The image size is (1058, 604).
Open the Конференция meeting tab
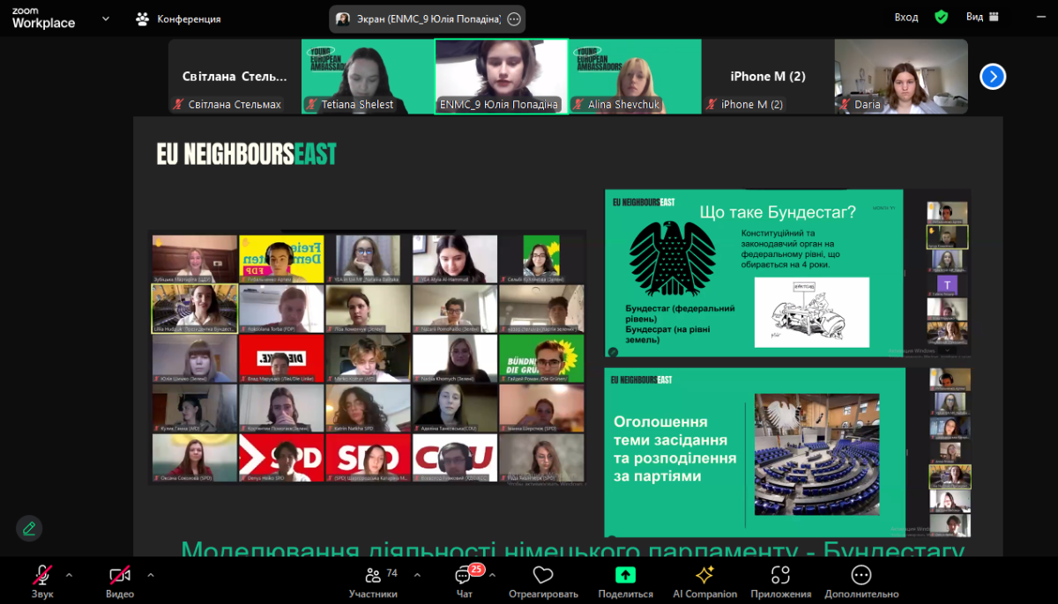pyautogui.click(x=179, y=18)
